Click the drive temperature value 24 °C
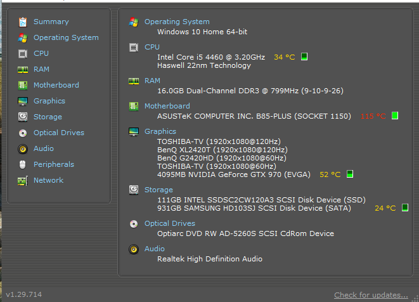Screen dimensions: 419x302 pos(385,208)
